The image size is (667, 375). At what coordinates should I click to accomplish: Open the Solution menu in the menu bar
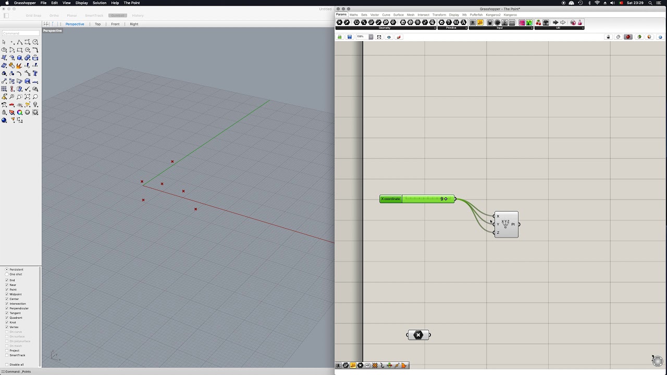click(100, 3)
